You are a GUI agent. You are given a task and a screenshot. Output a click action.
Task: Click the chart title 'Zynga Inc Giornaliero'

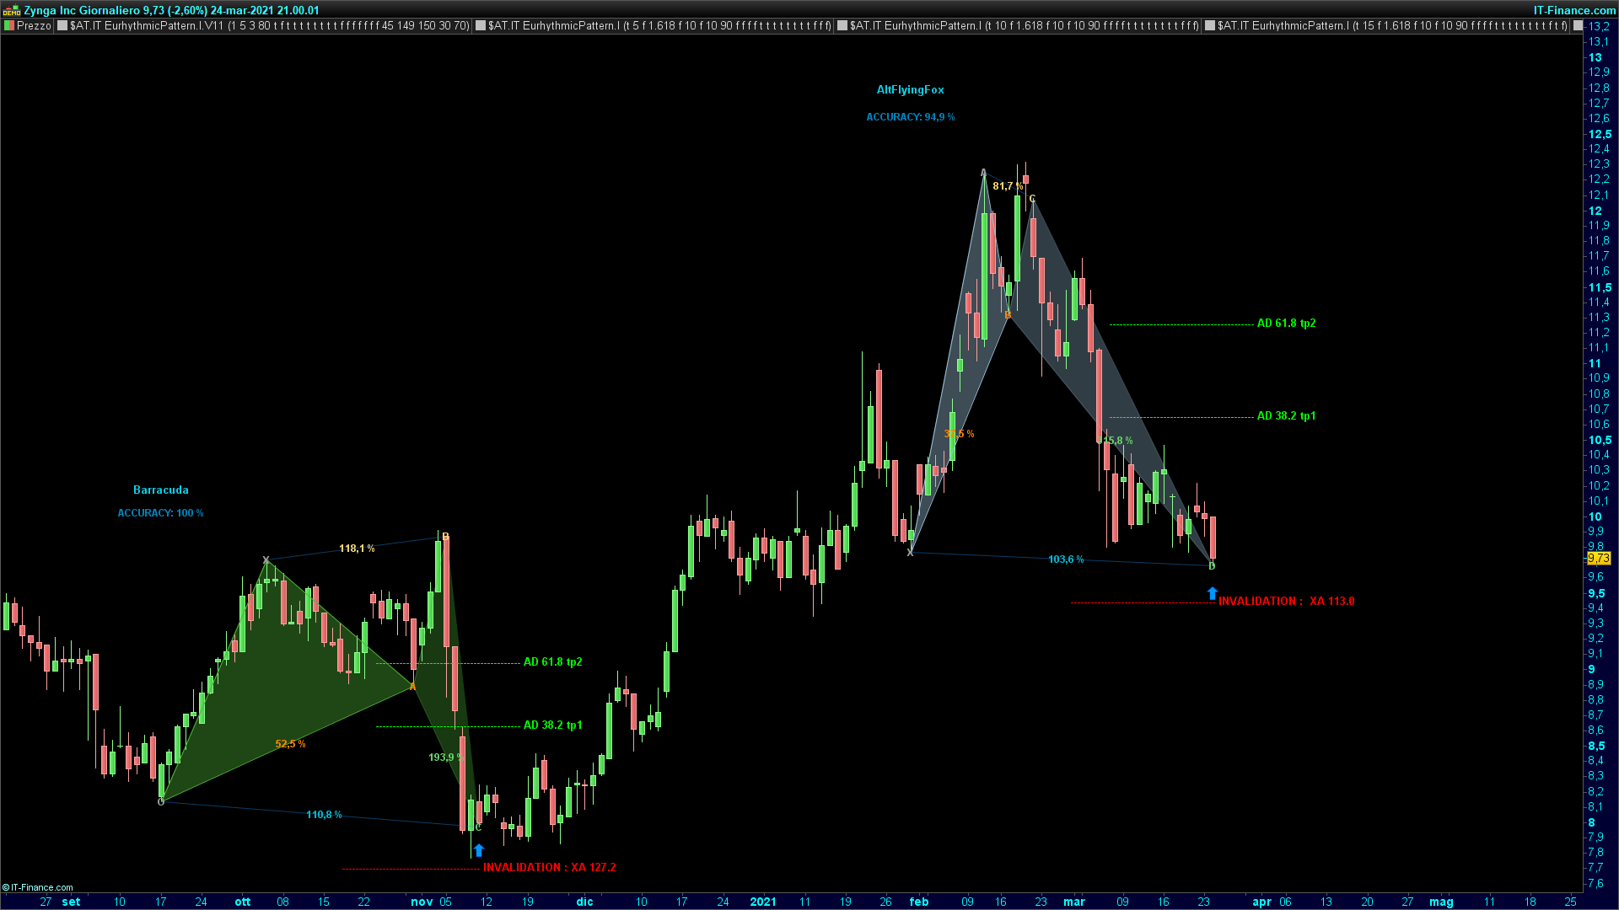point(82,10)
